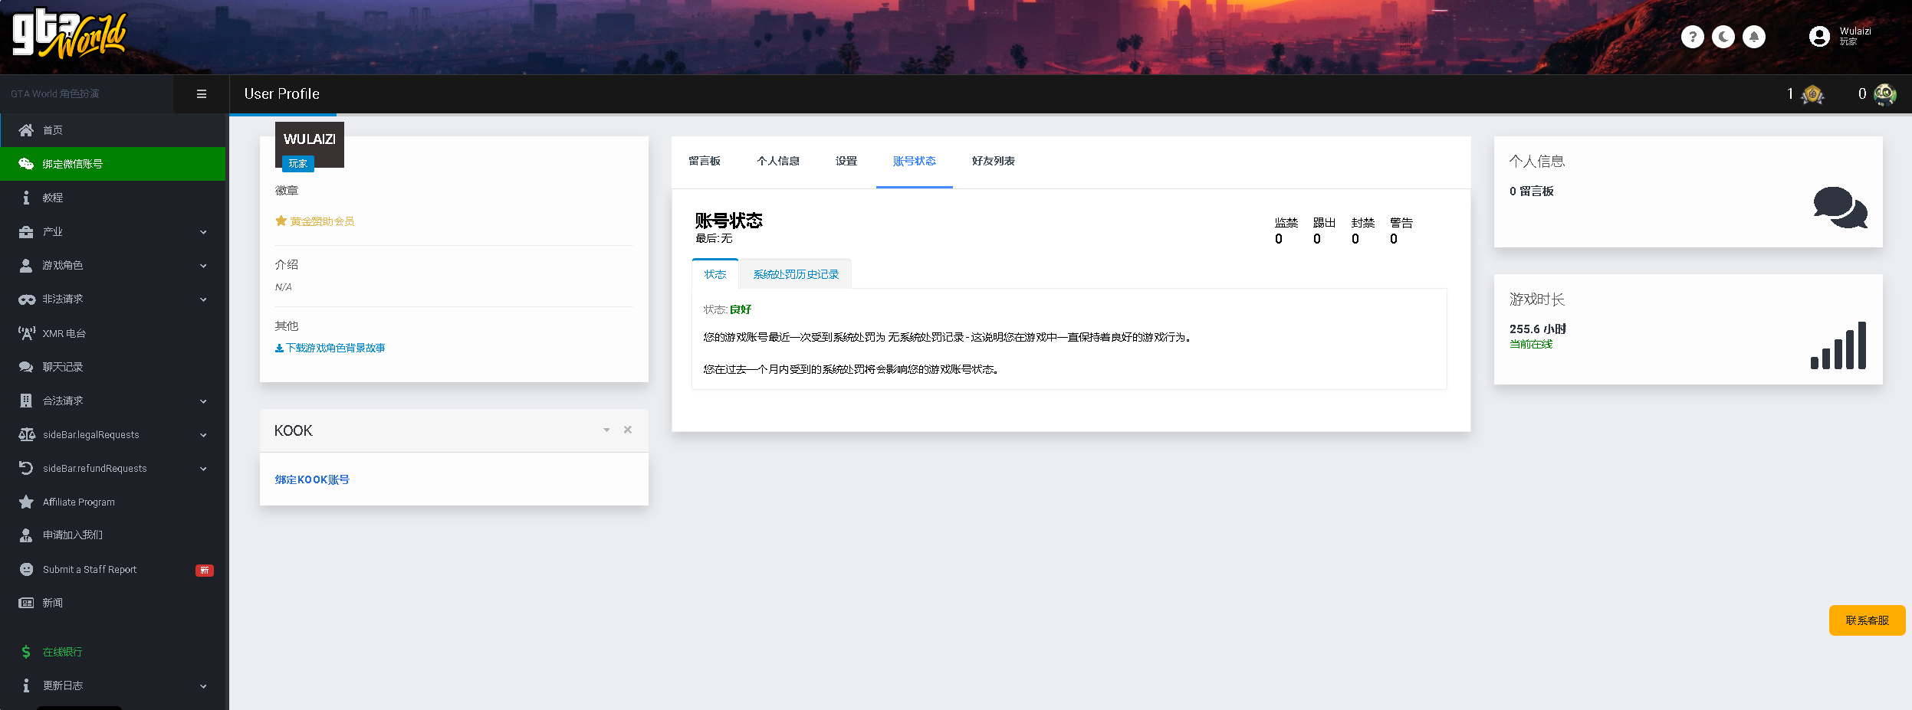Open Submit a Staff Report

point(113,569)
